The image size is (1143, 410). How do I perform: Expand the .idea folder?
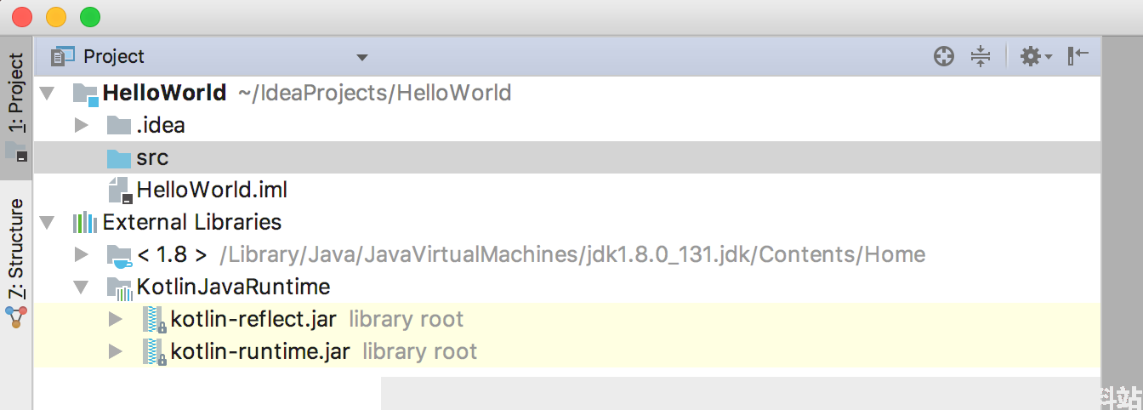coord(82,126)
